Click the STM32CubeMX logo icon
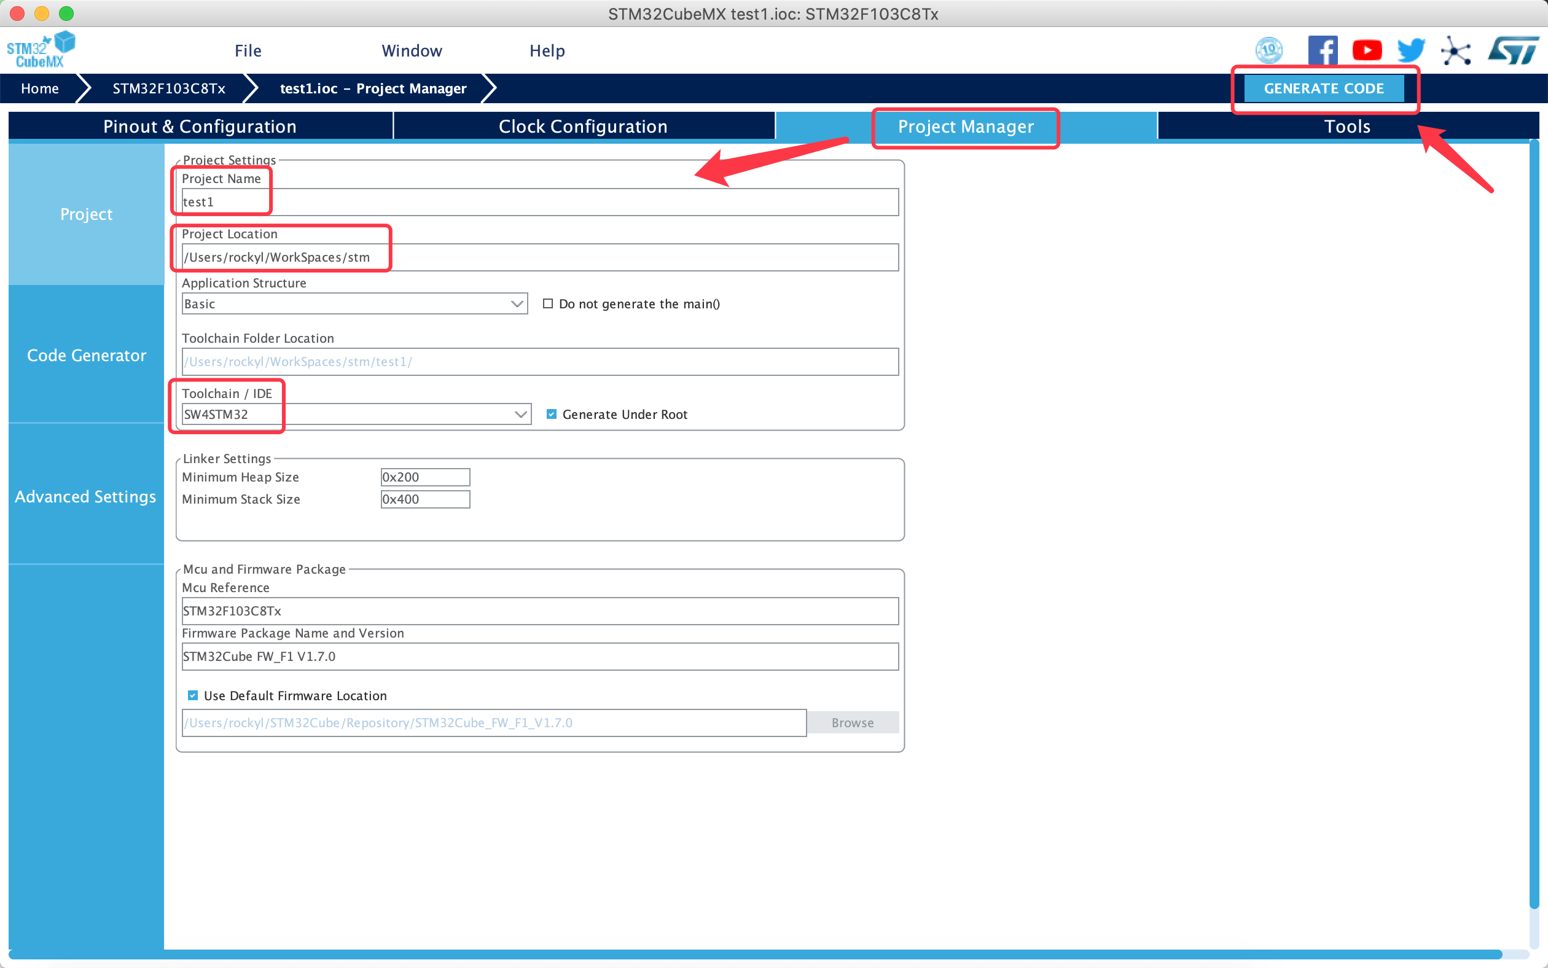 [41, 50]
